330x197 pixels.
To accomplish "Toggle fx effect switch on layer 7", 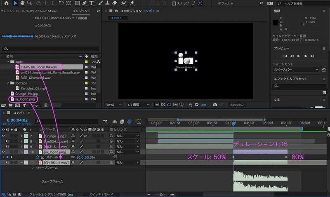I will pyautogui.click(x=86, y=136).
